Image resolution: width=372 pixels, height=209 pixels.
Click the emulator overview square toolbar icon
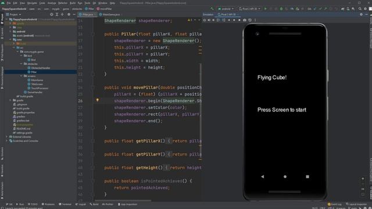point(239,20)
